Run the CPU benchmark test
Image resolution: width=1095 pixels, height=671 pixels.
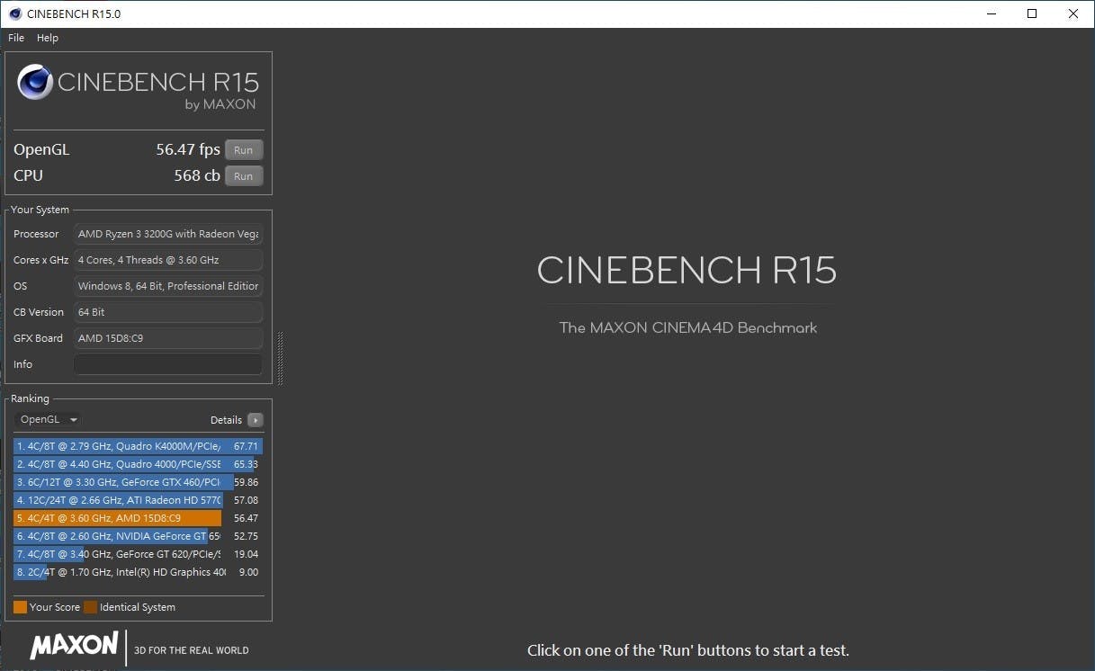coord(244,176)
